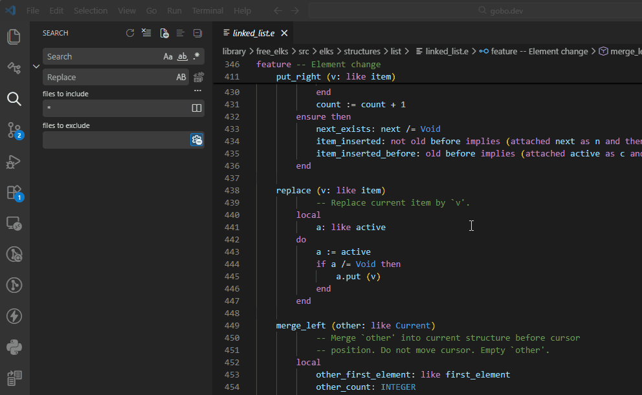Open the Source Control view
The image size is (642, 395).
click(x=14, y=130)
